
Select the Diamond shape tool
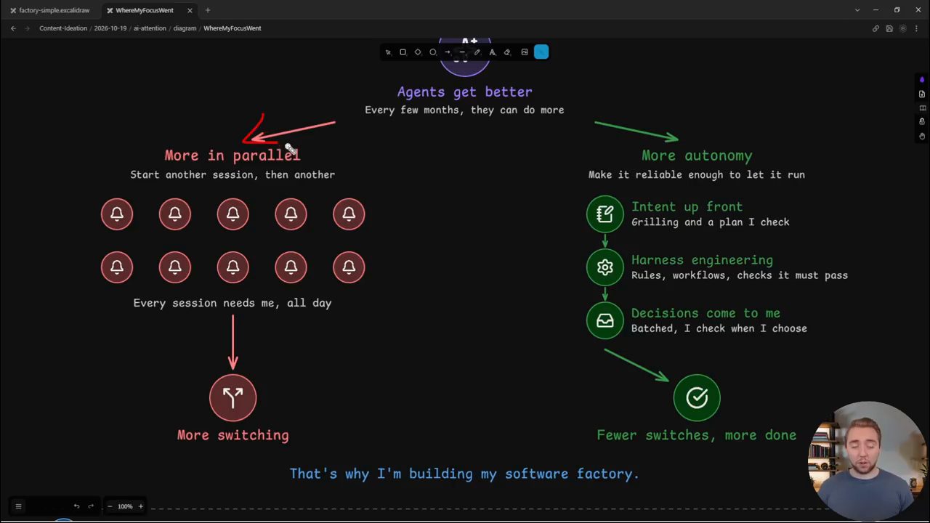[418, 52]
